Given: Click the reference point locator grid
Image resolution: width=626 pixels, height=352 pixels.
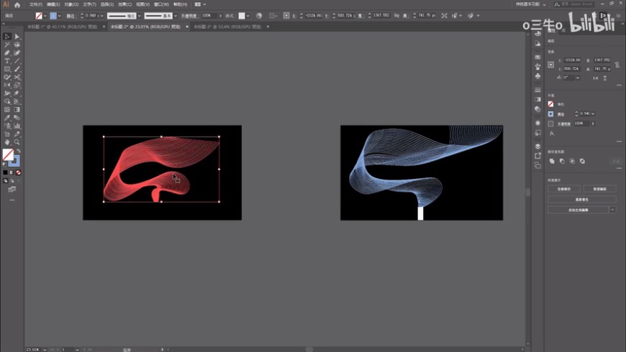Looking at the screenshot, I should click(551, 65).
